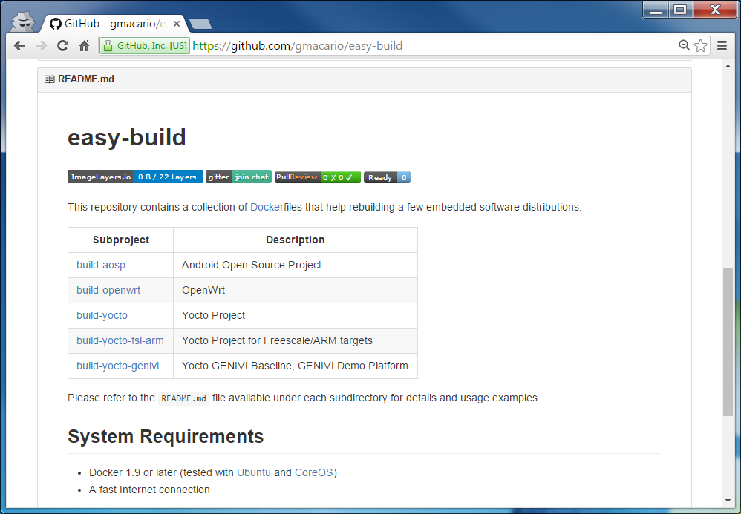Open the browser home page icon
Viewport: 741px width, 514px height.
(x=84, y=46)
